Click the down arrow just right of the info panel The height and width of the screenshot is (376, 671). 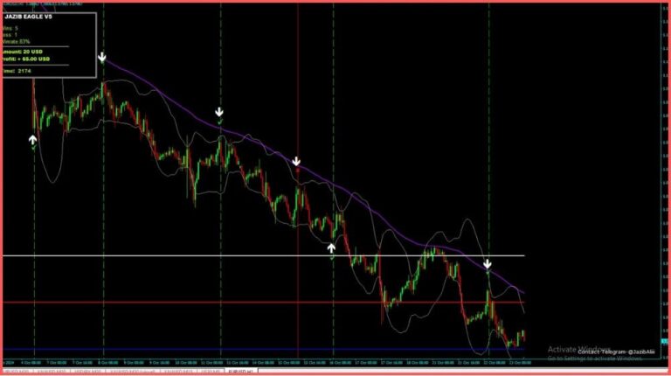102,58
